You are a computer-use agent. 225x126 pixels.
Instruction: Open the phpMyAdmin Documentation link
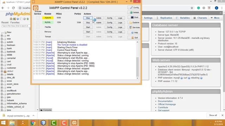[x=165, y=101]
